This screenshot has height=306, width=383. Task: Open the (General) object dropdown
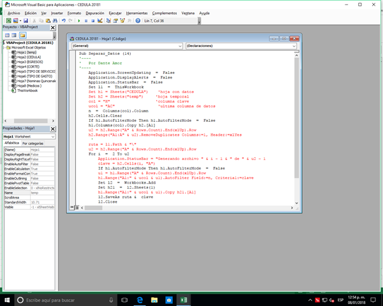(x=179, y=46)
